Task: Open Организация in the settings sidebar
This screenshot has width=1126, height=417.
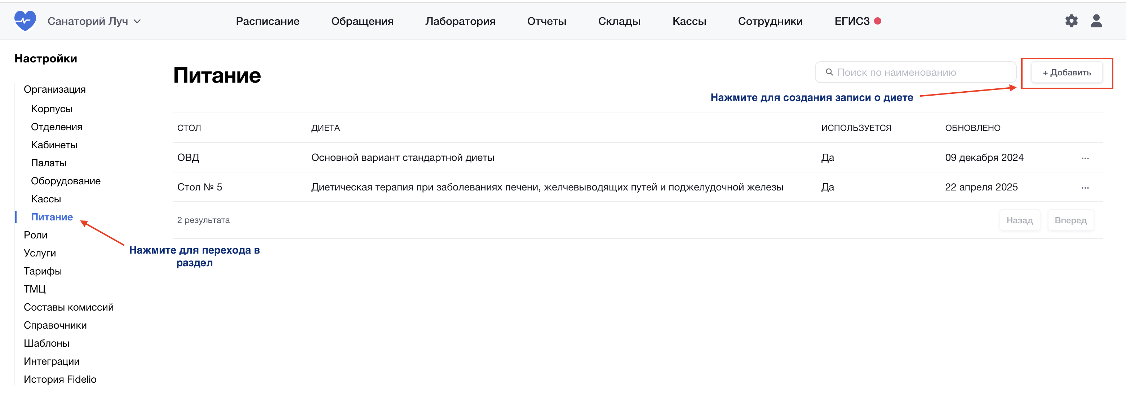Action: tap(55, 89)
